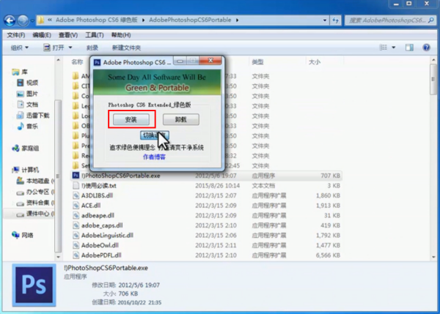
Task: Click the file list vertical scrollbar thumb
Action: click(x=433, y=79)
